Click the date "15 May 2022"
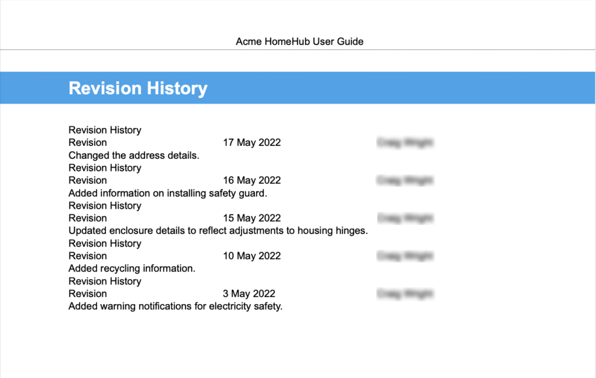 (252, 217)
